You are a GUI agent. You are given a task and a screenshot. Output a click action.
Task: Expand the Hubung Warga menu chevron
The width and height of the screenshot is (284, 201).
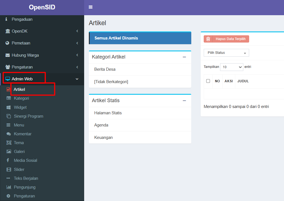[x=77, y=55]
